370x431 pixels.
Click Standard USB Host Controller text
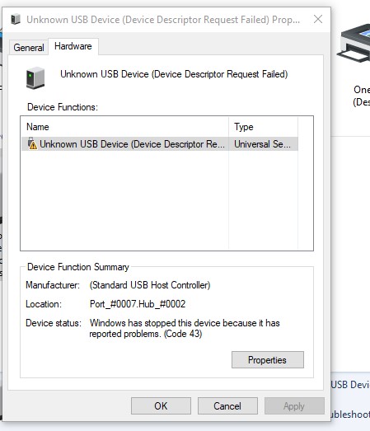pos(150,285)
